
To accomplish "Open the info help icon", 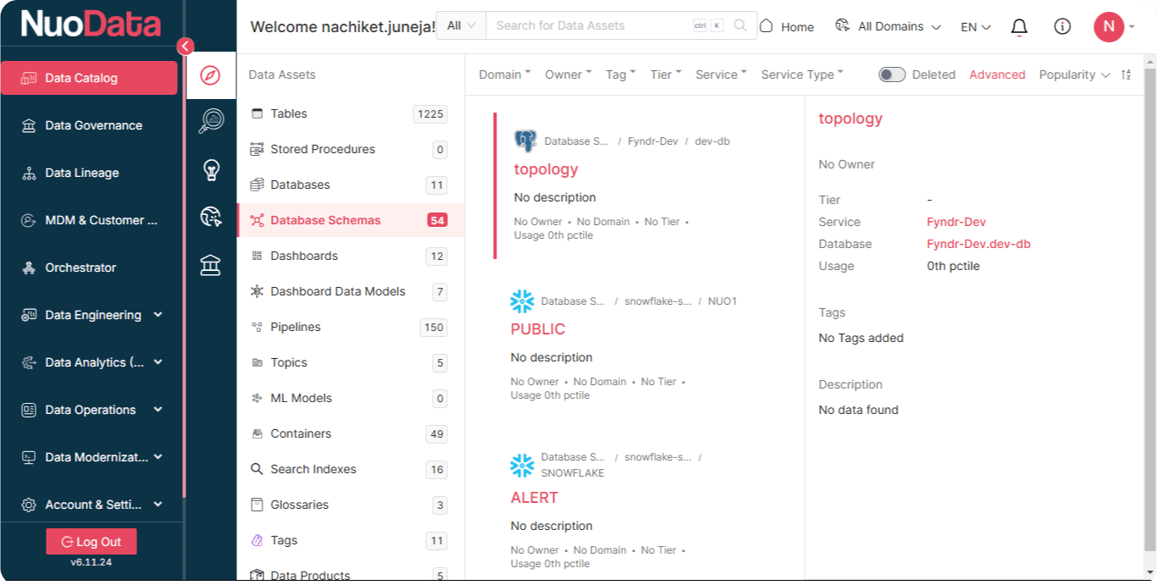I will [x=1062, y=27].
